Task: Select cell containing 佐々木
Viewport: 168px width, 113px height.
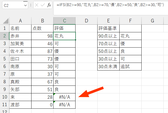Action: (x=20, y=51)
